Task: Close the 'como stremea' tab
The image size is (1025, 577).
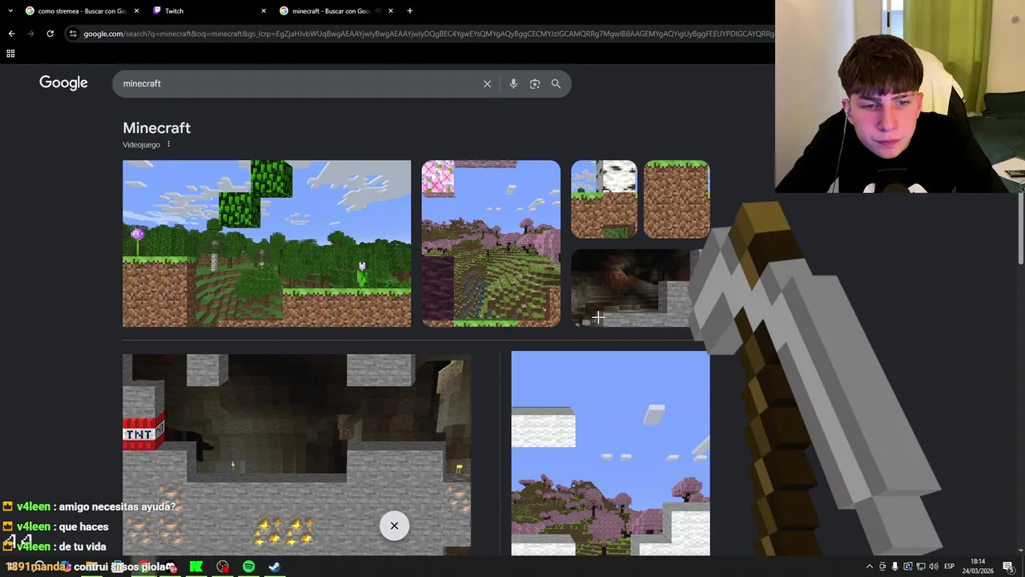Action: pos(136,11)
